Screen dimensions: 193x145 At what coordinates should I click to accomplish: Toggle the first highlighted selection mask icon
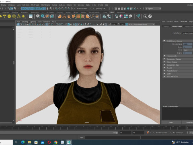[23, 8]
